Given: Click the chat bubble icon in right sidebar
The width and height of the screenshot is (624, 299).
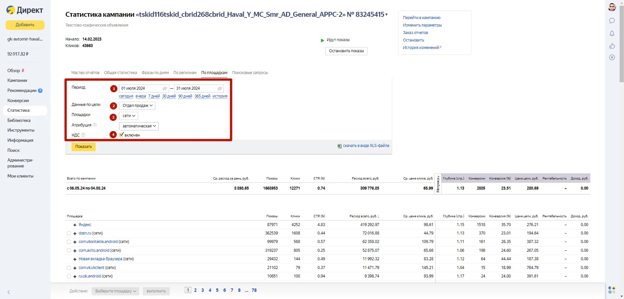Looking at the screenshot, I should pyautogui.click(x=612, y=21).
